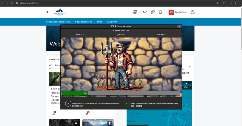242x126 pixels.
Task: Click the green 22% progress bar
Action: [75, 93]
